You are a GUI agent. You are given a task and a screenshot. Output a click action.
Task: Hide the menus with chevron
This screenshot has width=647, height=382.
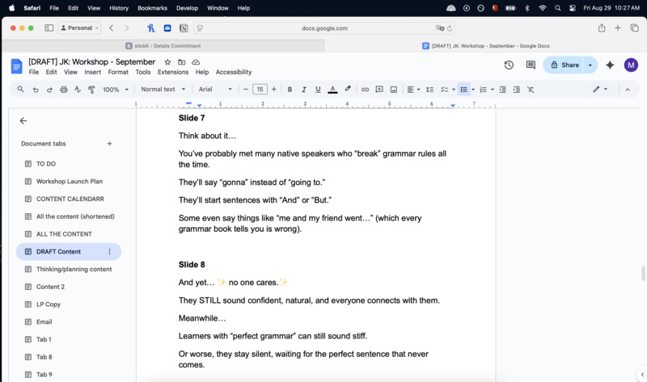point(628,90)
